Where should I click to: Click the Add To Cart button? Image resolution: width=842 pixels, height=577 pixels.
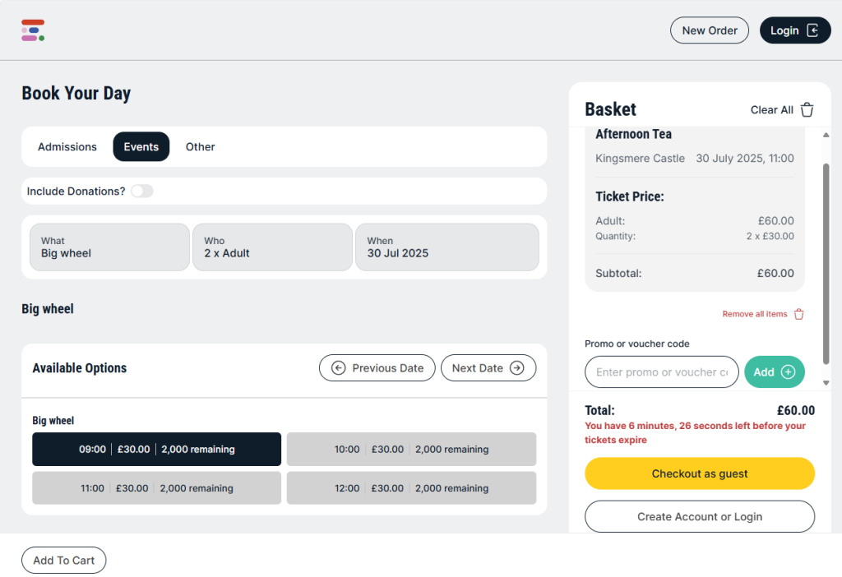pyautogui.click(x=63, y=561)
